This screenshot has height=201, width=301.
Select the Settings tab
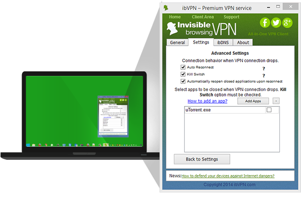click(201, 42)
